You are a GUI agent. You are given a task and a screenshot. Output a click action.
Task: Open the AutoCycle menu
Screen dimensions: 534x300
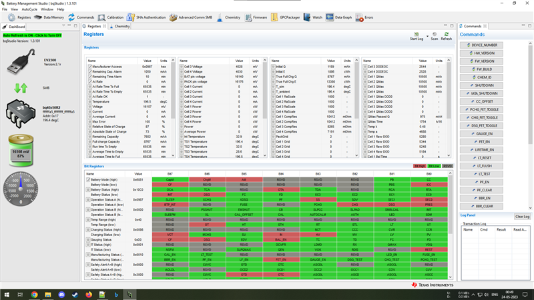tap(29, 9)
